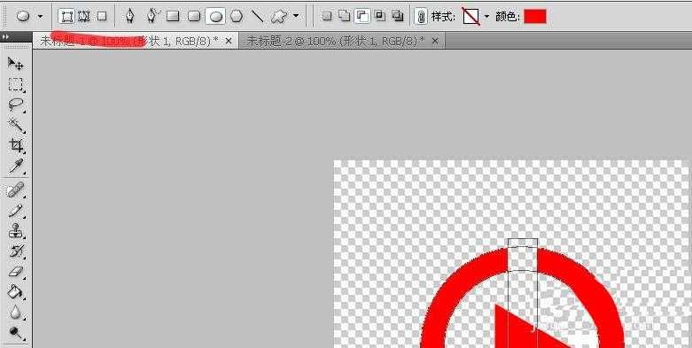The height and width of the screenshot is (348, 692).
Task: Enable Paths drawing mode
Action: click(84, 17)
